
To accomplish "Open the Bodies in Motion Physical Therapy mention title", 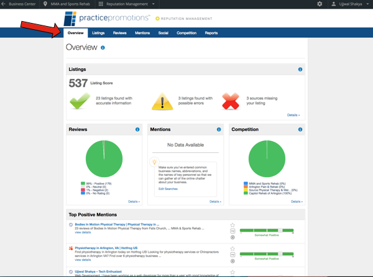I will pyautogui.click(x=117, y=224).
